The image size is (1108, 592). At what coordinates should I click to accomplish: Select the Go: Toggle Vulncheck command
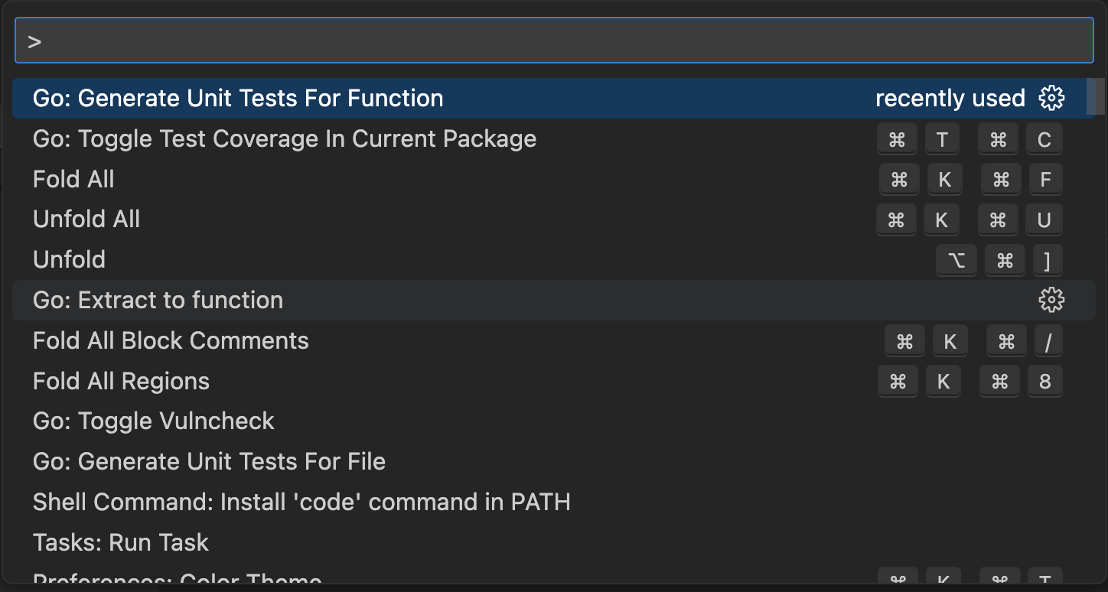point(153,421)
